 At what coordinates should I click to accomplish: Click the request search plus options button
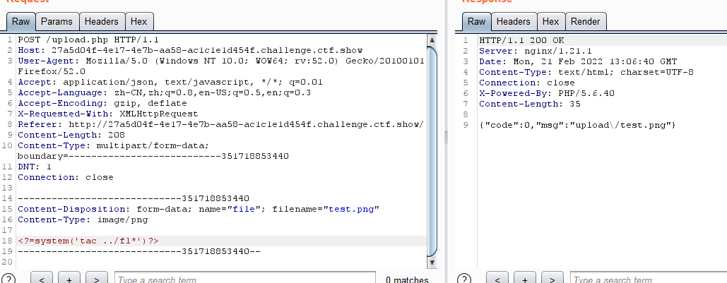point(69,279)
